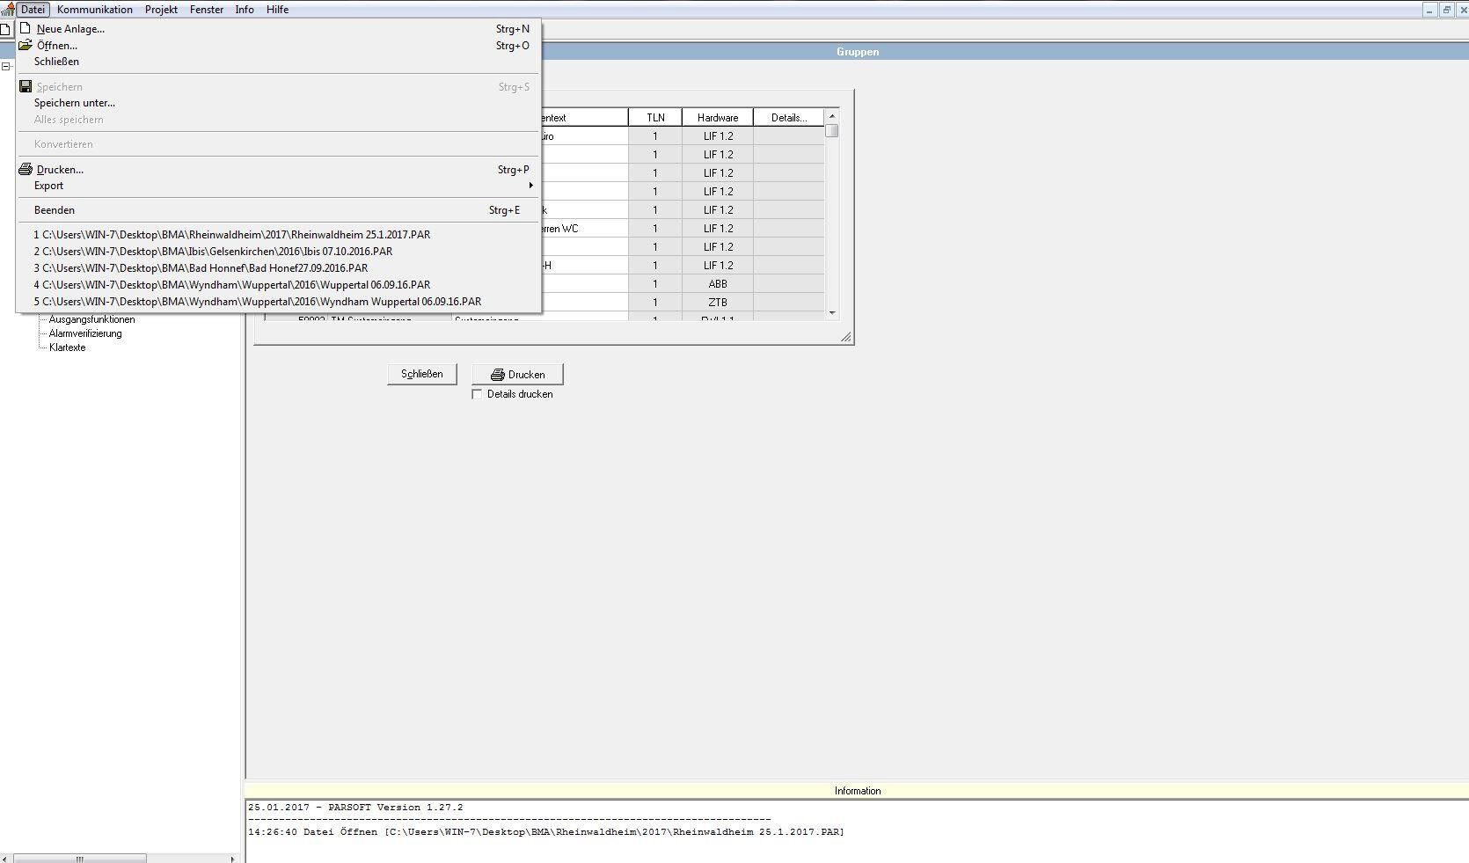
Task: Open the Info menu
Action: tap(245, 10)
